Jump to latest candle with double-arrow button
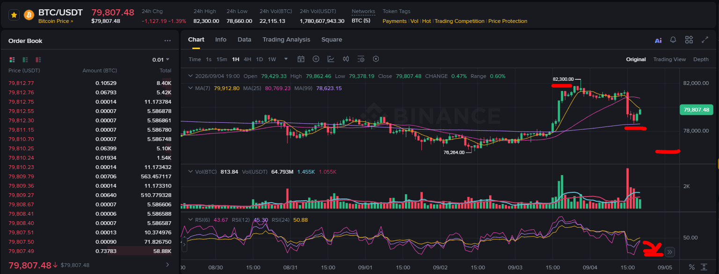 point(669,252)
